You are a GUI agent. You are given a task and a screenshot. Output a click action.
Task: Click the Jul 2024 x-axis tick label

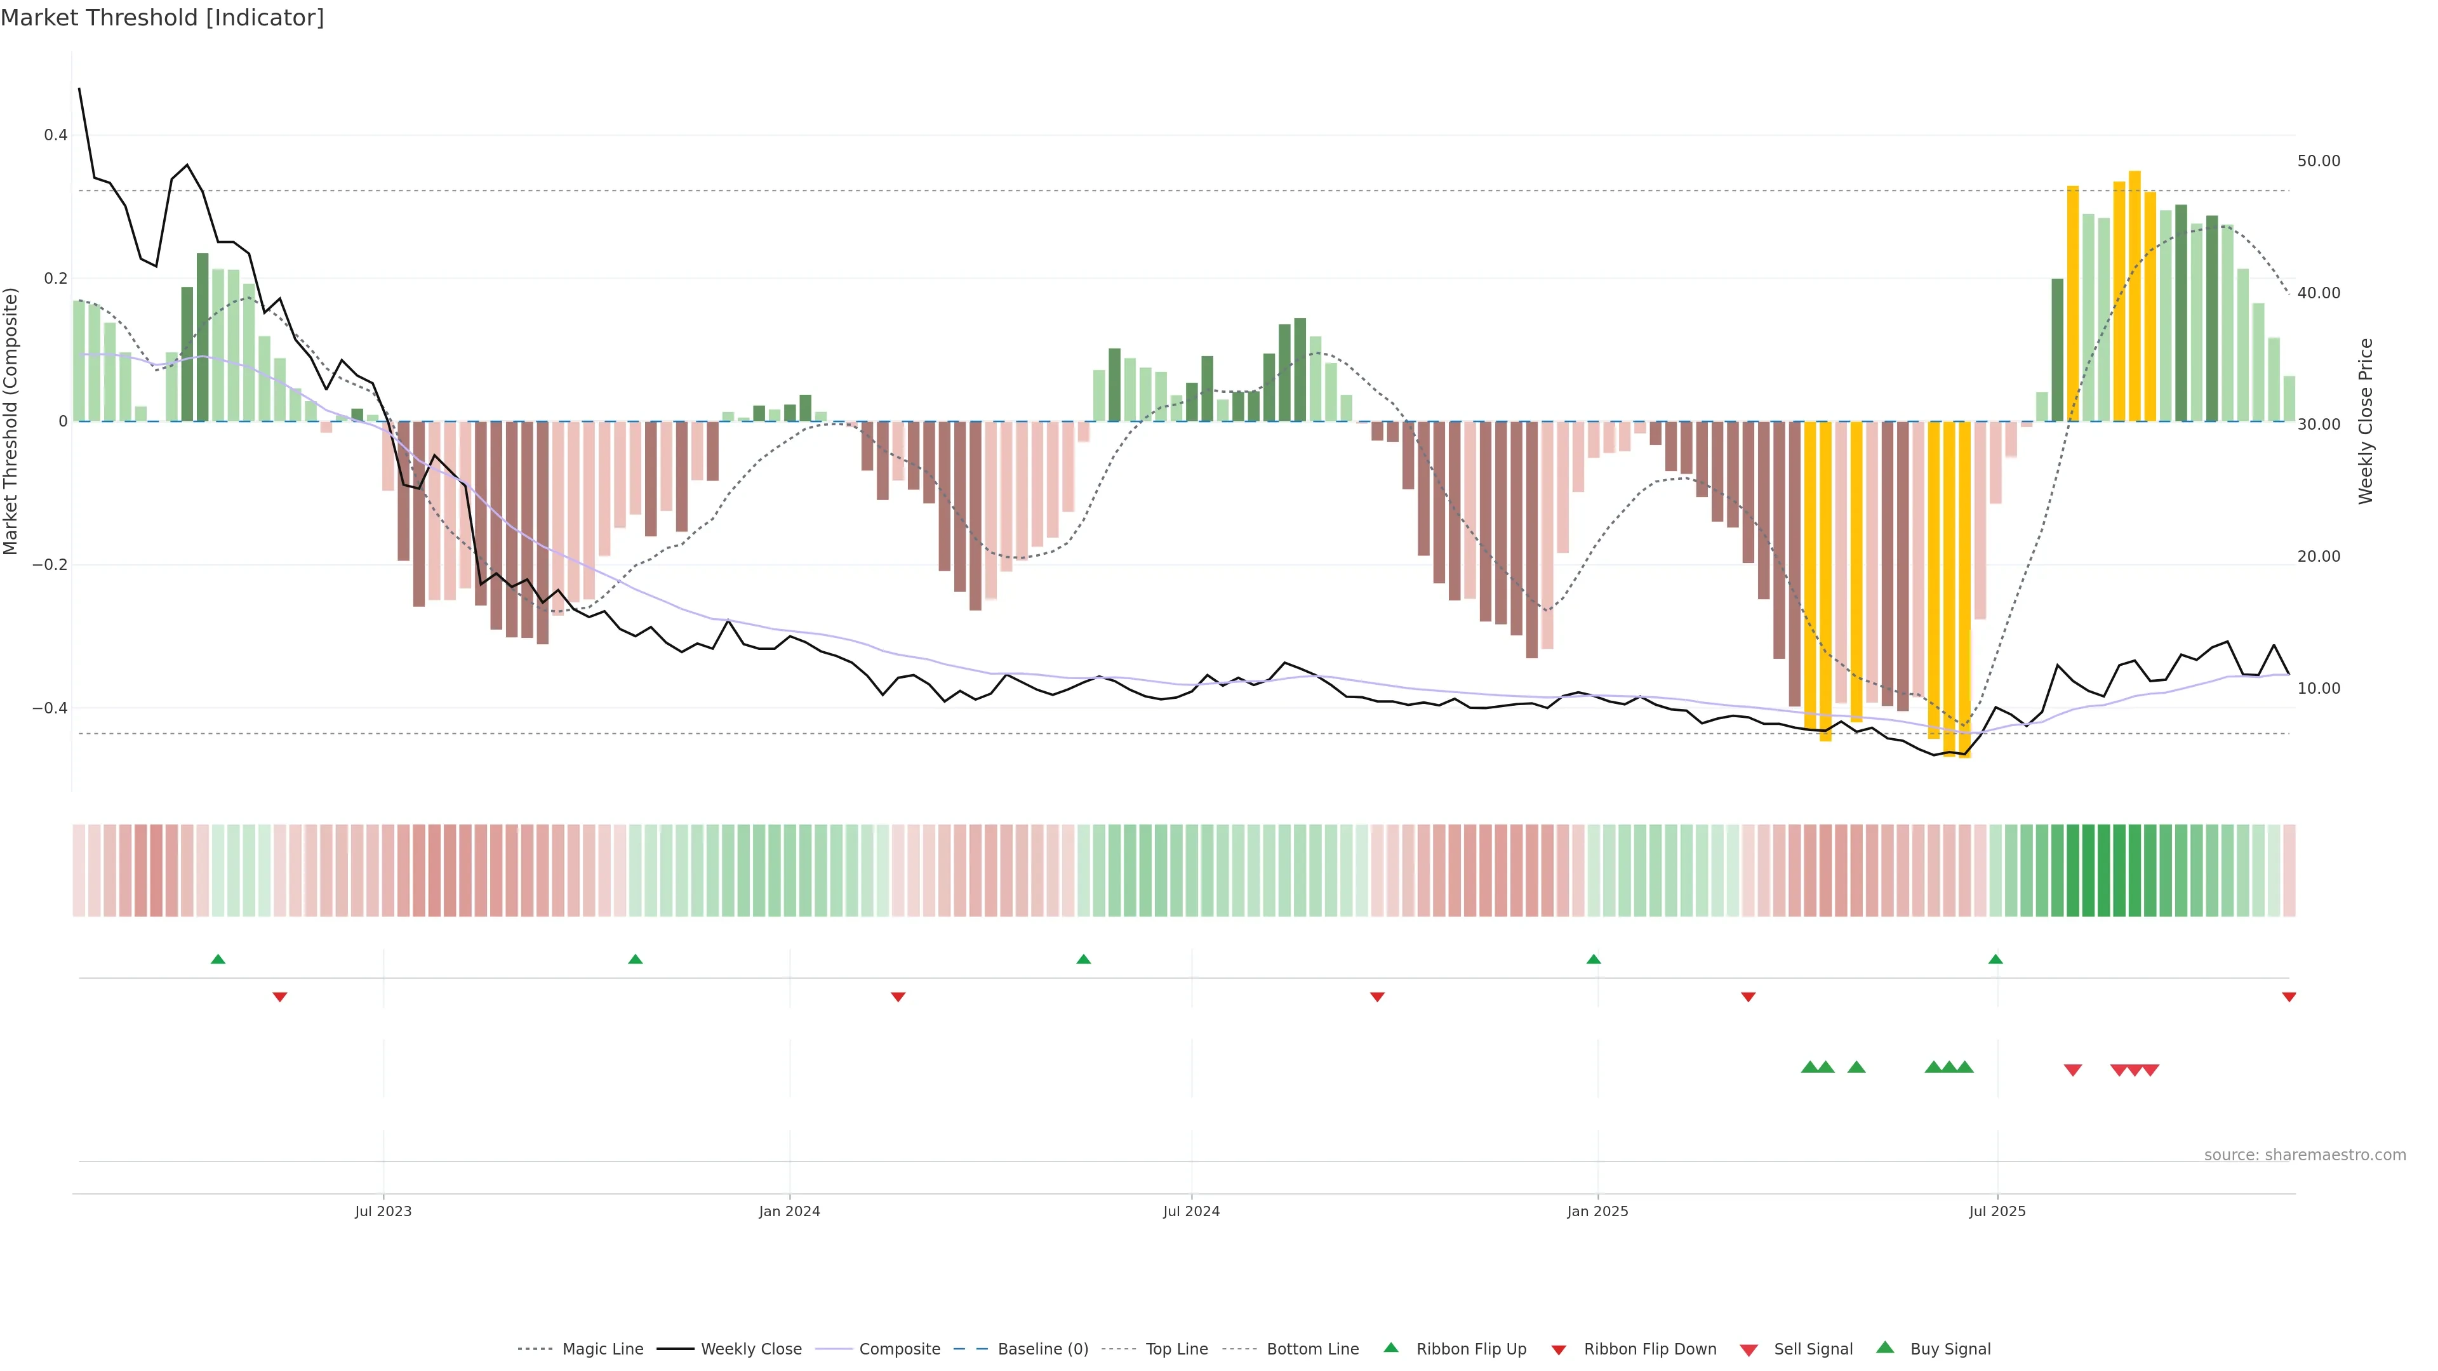pos(1192,1211)
